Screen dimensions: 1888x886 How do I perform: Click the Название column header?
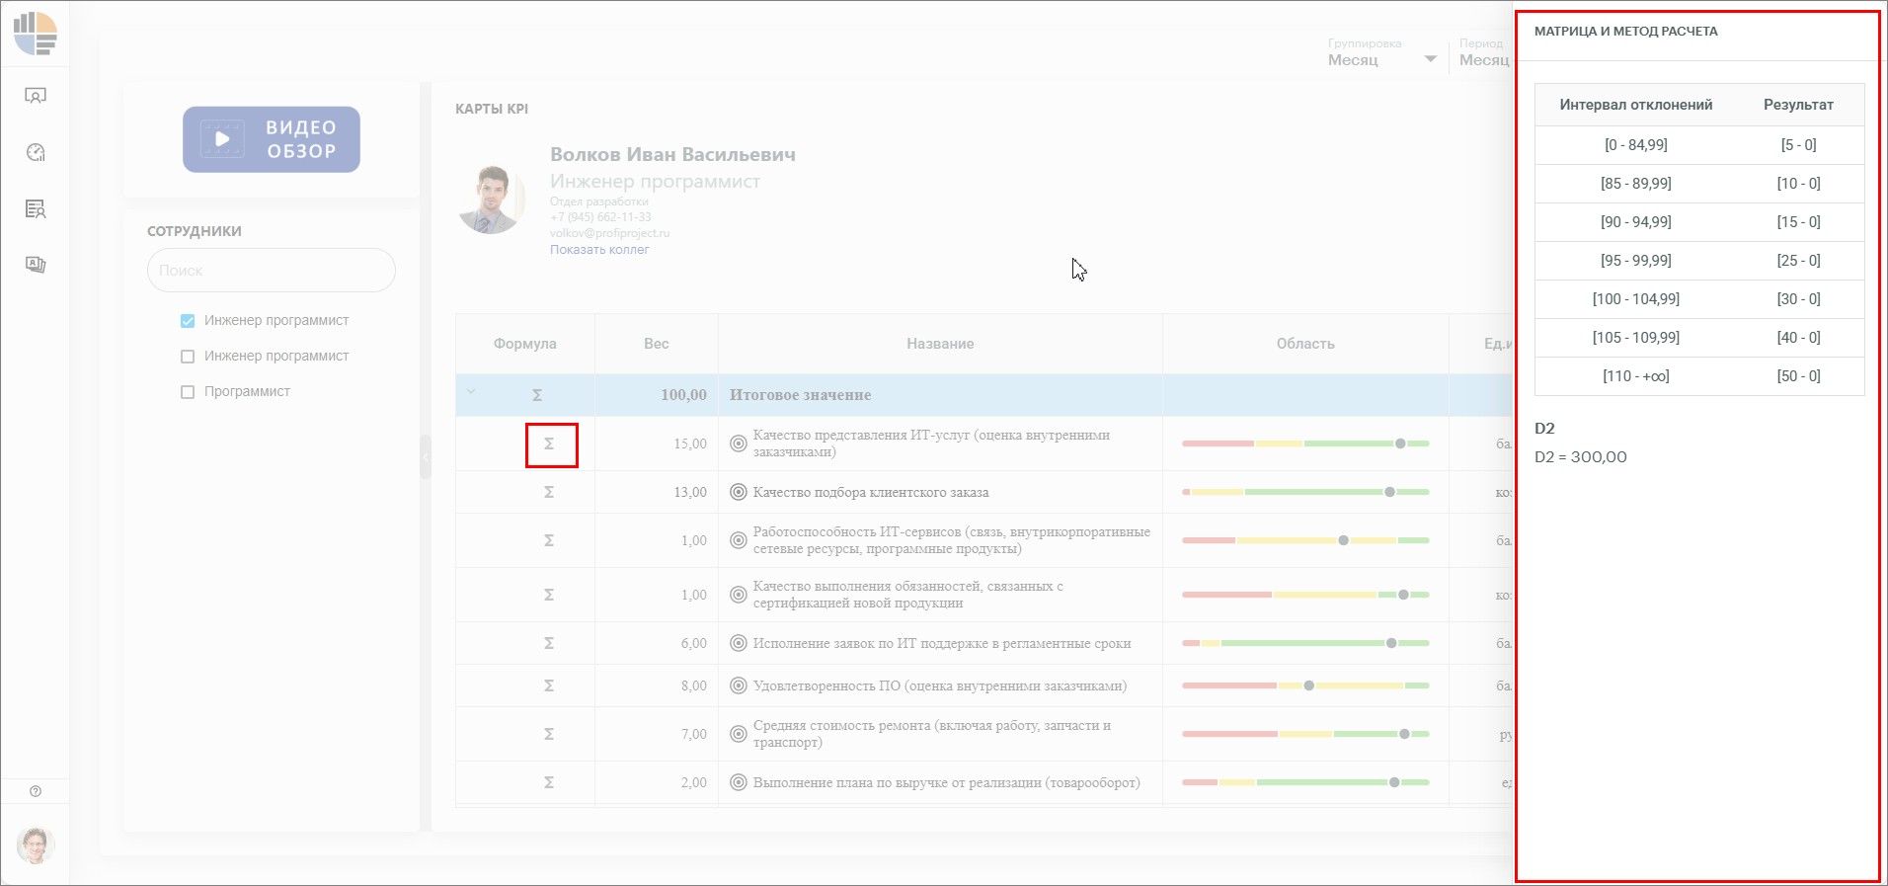pyautogui.click(x=940, y=344)
